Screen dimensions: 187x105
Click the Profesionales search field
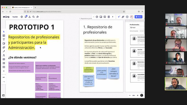click(x=137, y=28)
